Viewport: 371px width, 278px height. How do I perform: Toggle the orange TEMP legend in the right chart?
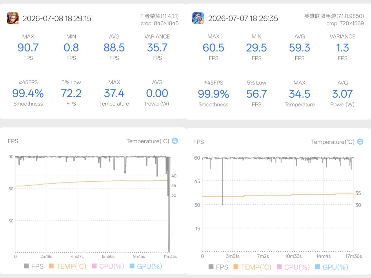252,267
